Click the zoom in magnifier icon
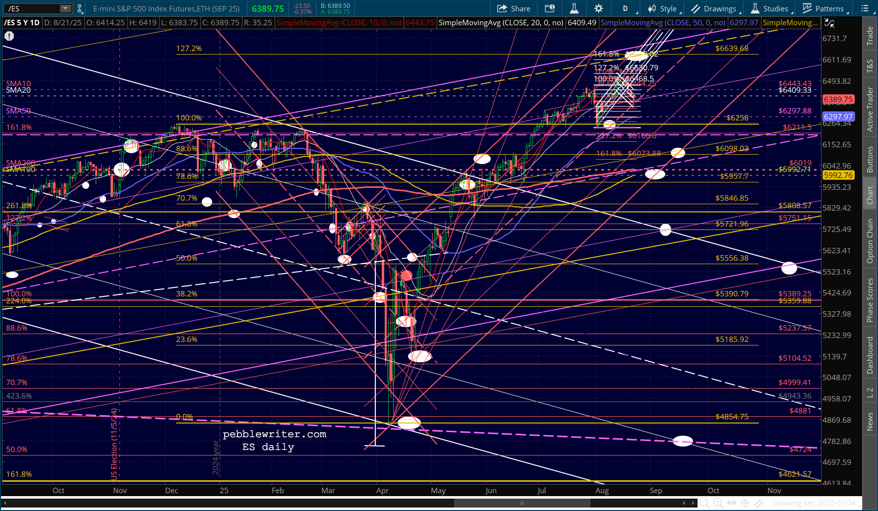 717,503
